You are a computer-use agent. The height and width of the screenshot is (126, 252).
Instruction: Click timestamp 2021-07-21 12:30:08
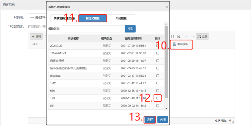click(x=133, y=53)
